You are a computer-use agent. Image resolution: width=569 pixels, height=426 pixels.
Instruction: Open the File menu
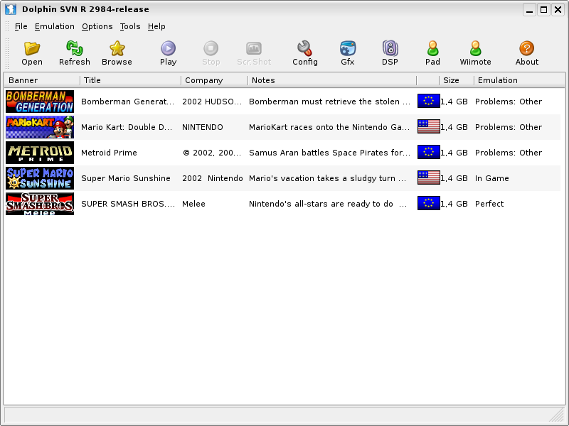coord(21,26)
